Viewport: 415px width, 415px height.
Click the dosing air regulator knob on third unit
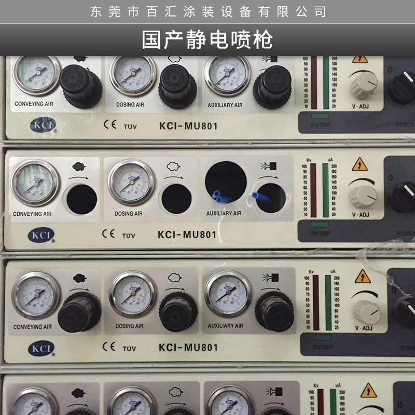pyautogui.click(x=178, y=312)
